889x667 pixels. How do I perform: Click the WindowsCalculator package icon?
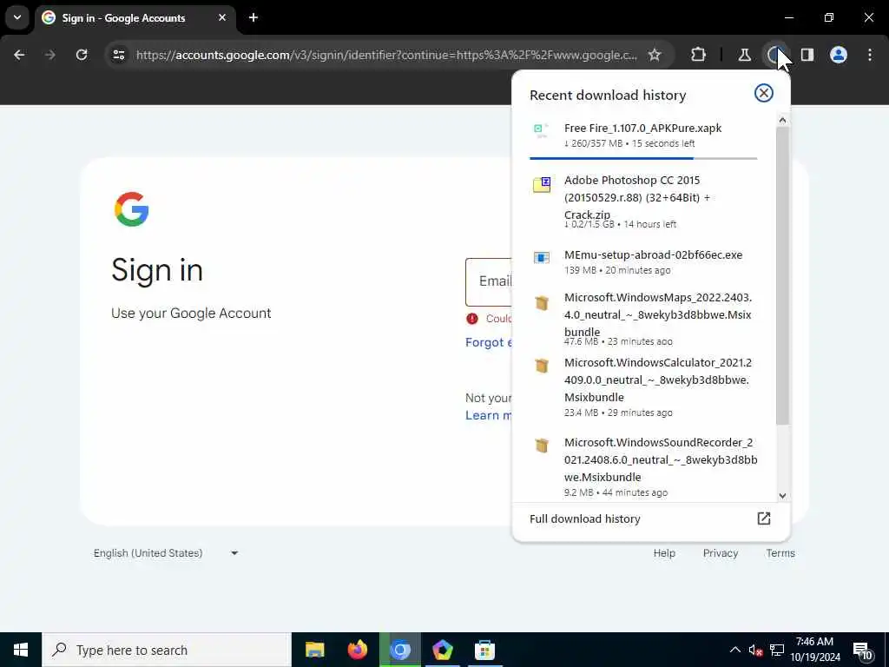[x=542, y=366]
